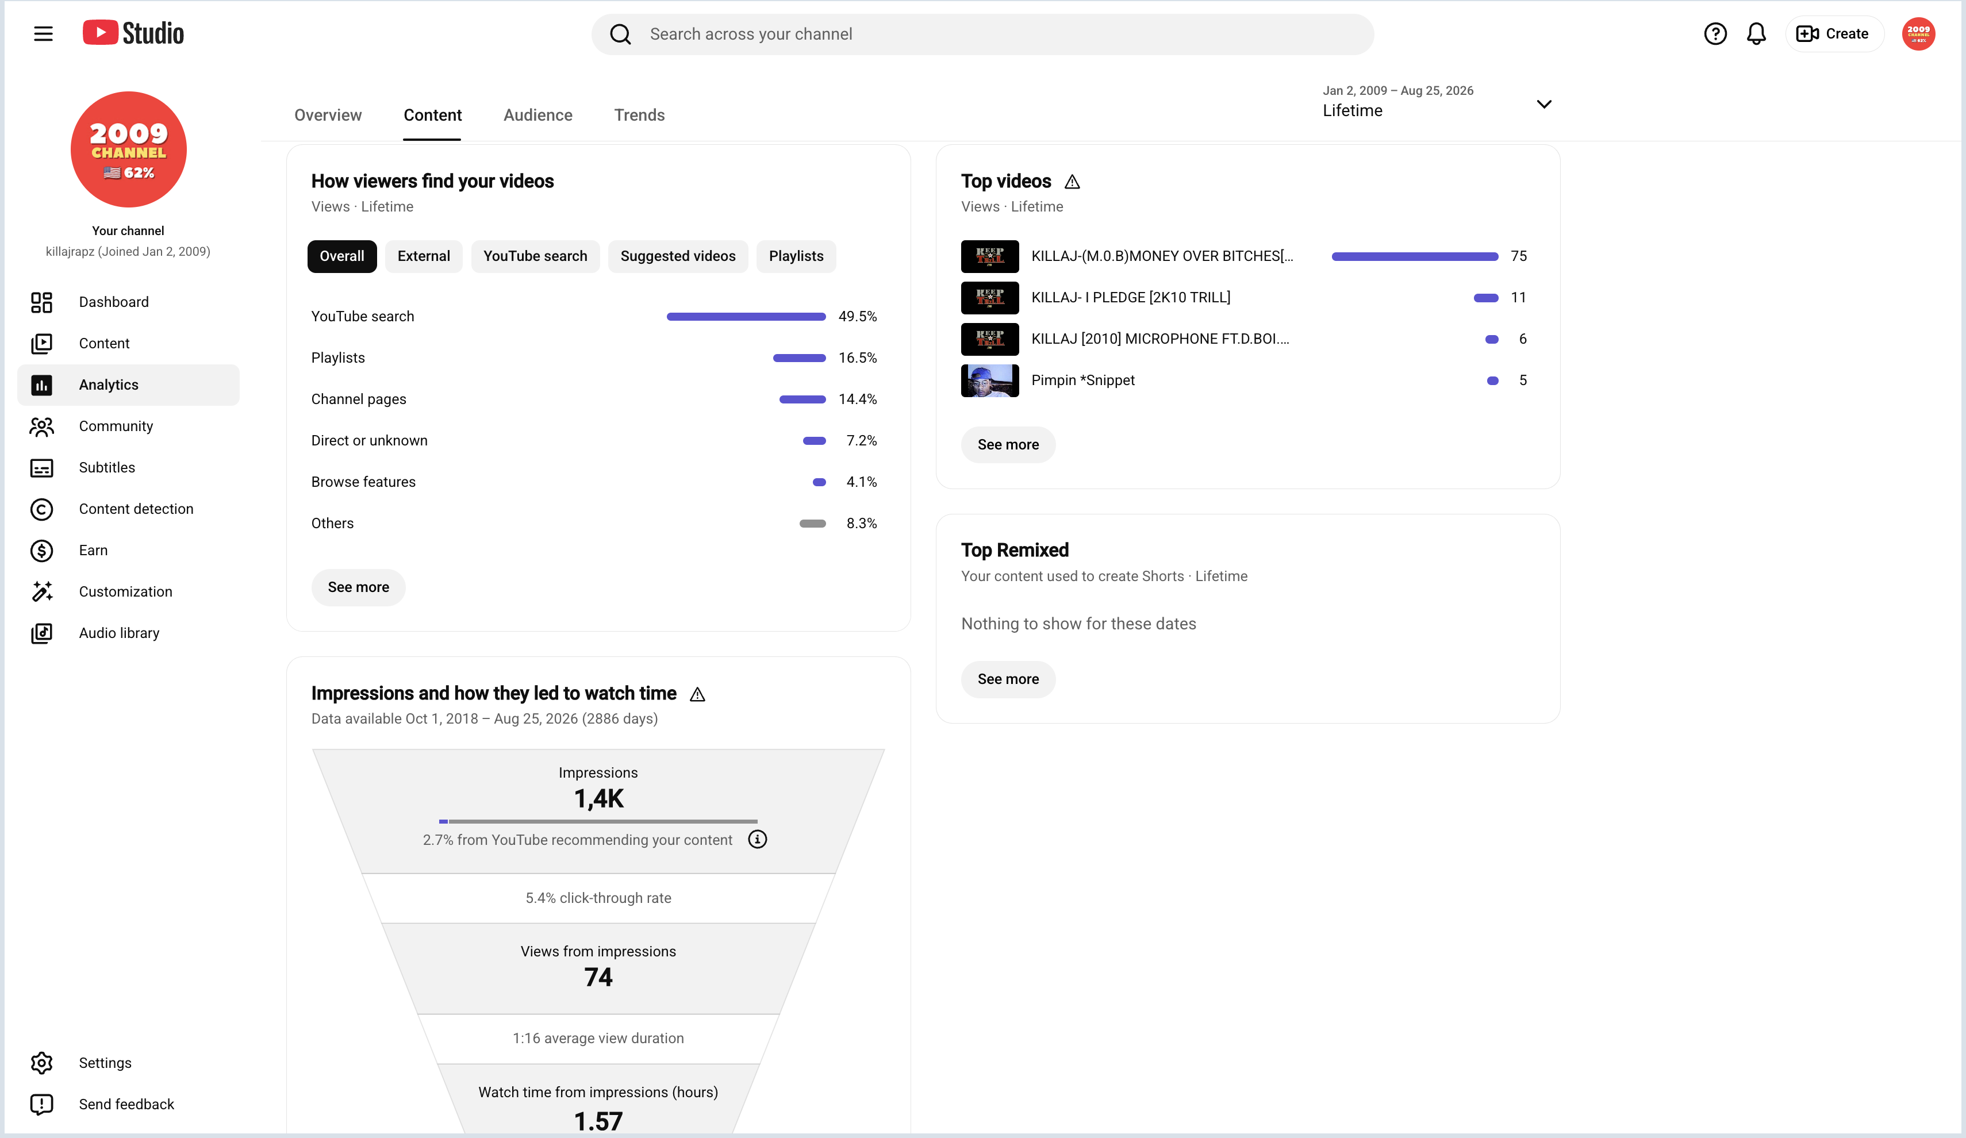The width and height of the screenshot is (1966, 1138).
Task: Open the account avatar menu
Action: [x=1918, y=33]
